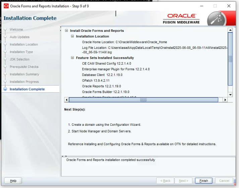The height and width of the screenshot is (188, 239).
Task: Minimize the installer window
Action: click(x=201, y=6)
